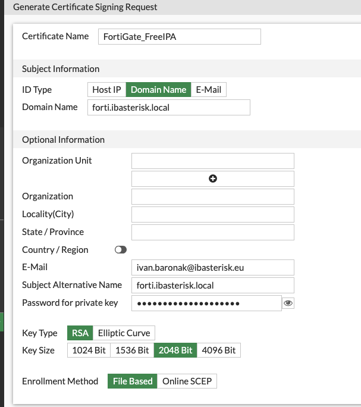Screen dimensions: 361x407
Task: Click the State / Province input field
Action: point(213,232)
